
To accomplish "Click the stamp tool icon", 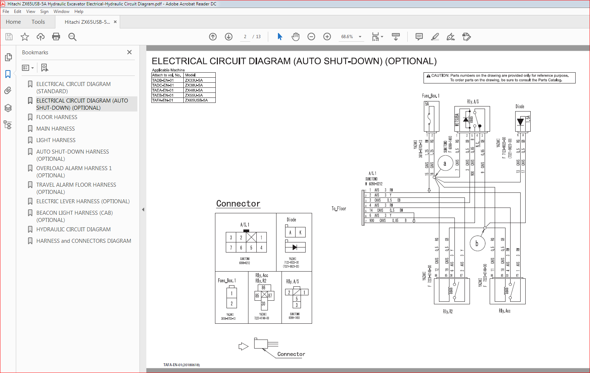I will coord(467,37).
